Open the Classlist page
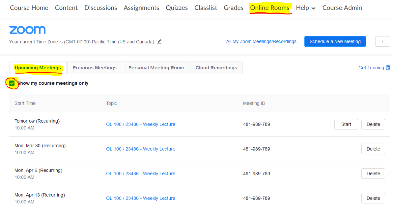The width and height of the screenshot is (393, 210). [206, 8]
